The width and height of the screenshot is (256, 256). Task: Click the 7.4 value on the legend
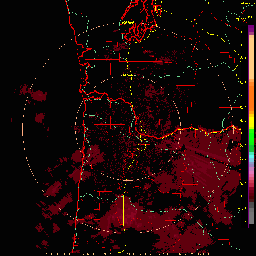243,70
